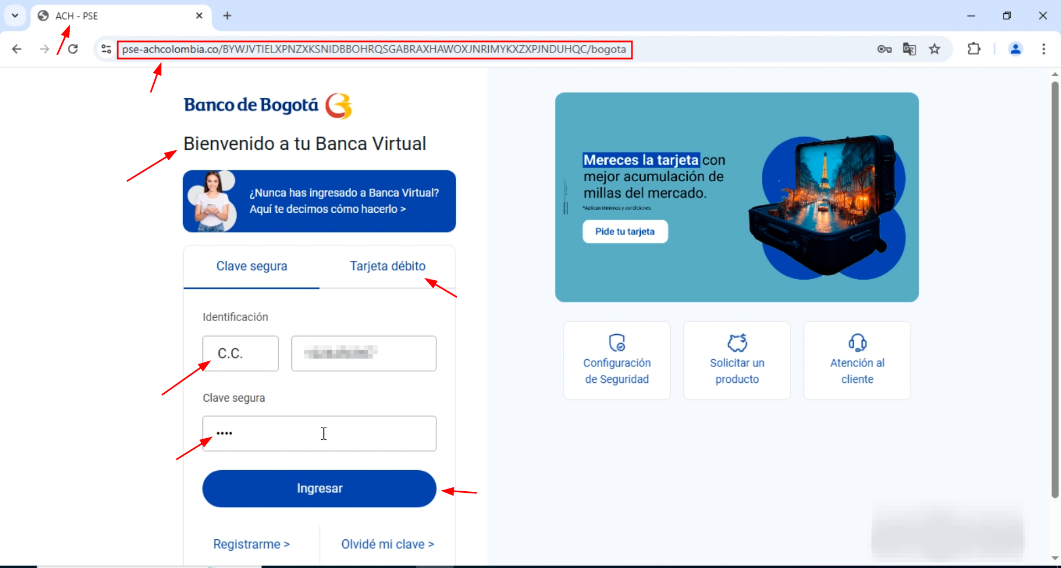The width and height of the screenshot is (1061, 568).
Task: Switch to Tarjeta débito tab
Action: 388,266
